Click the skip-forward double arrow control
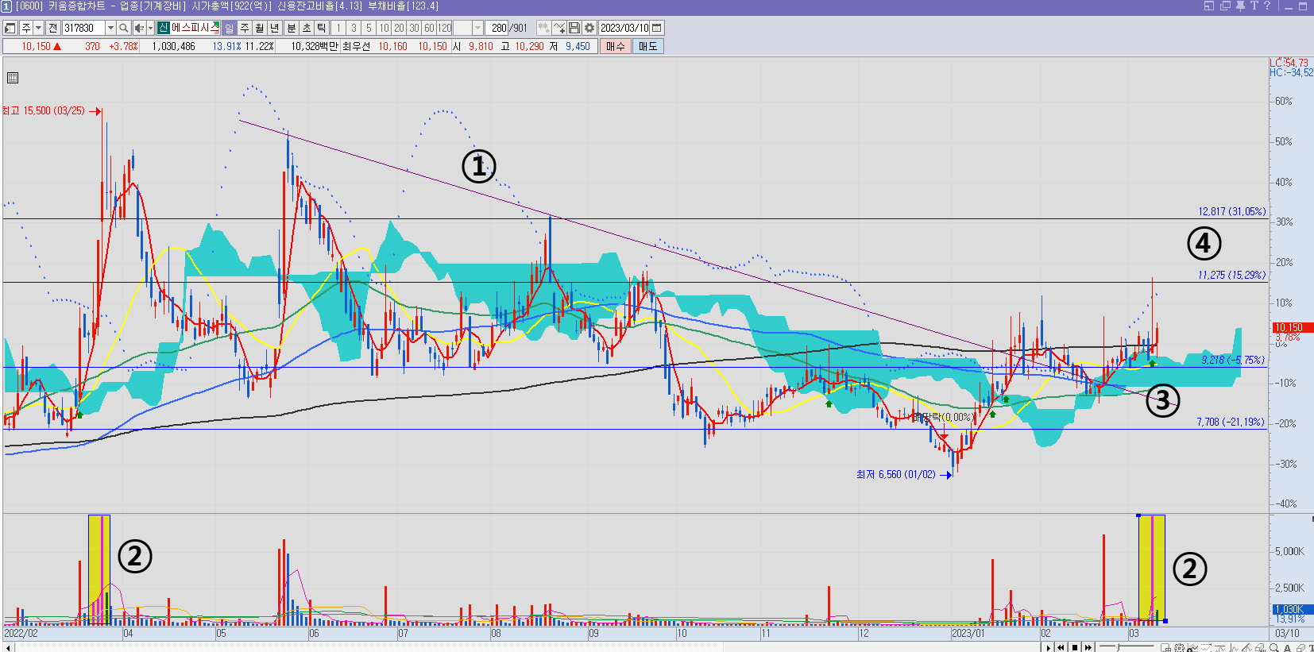The image size is (1314, 652). click(x=1088, y=647)
